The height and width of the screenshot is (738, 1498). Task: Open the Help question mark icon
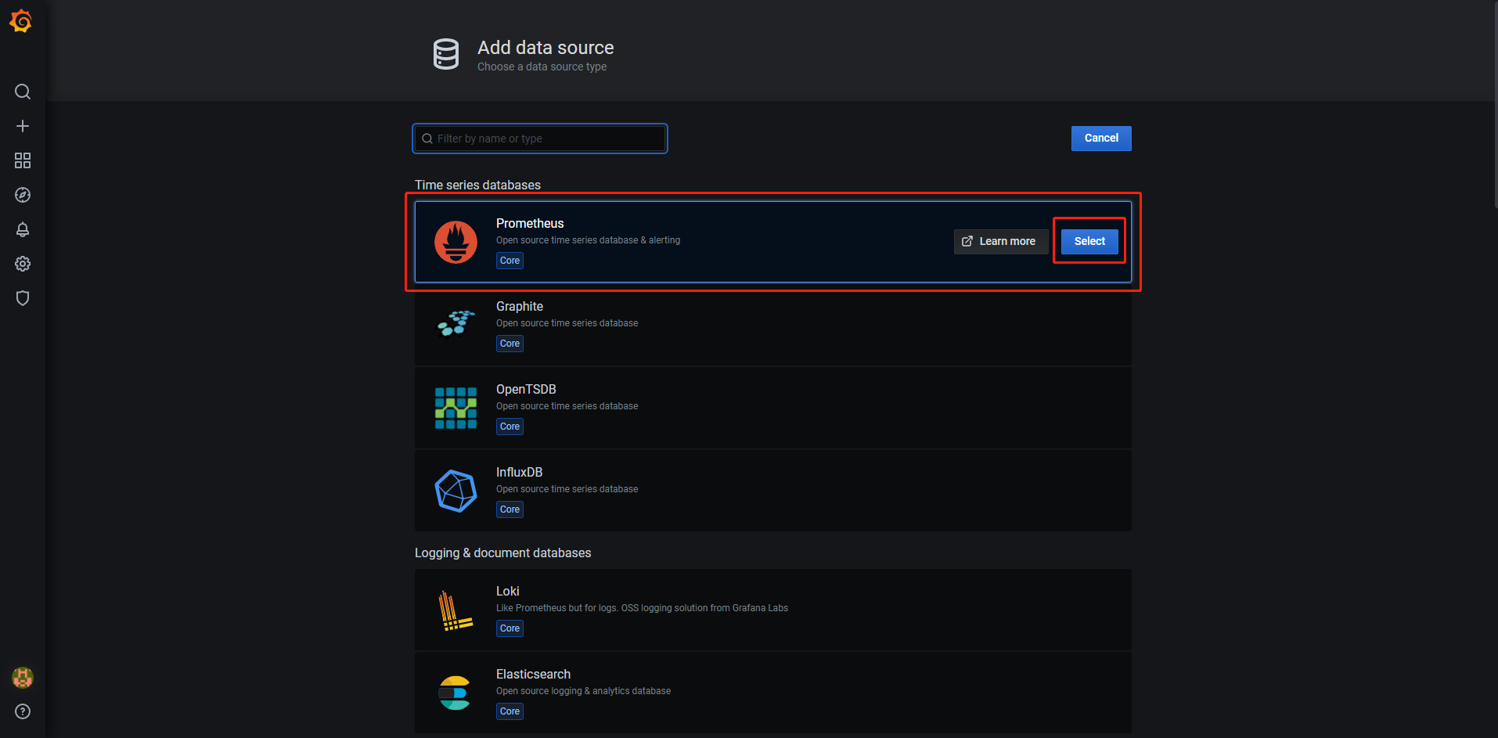coord(23,711)
